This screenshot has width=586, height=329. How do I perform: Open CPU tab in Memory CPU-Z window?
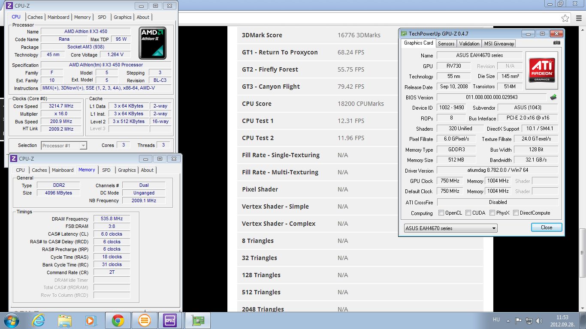(x=20, y=170)
